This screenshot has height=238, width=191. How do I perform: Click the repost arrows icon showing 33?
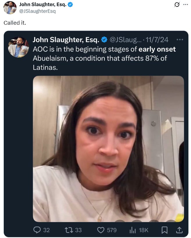tap(69, 230)
